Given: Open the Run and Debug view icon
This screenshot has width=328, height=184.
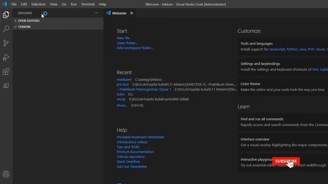Looking at the screenshot, I should [x=6, y=57].
